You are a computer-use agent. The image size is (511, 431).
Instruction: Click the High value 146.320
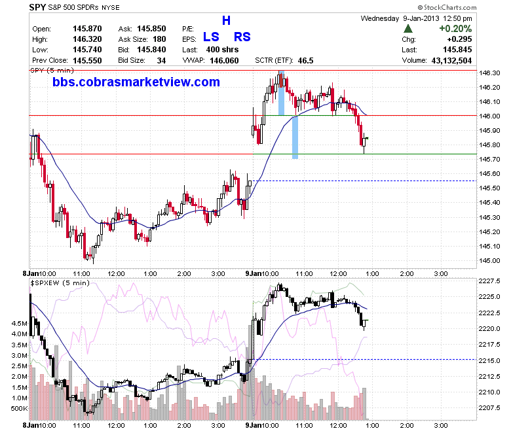[87, 39]
